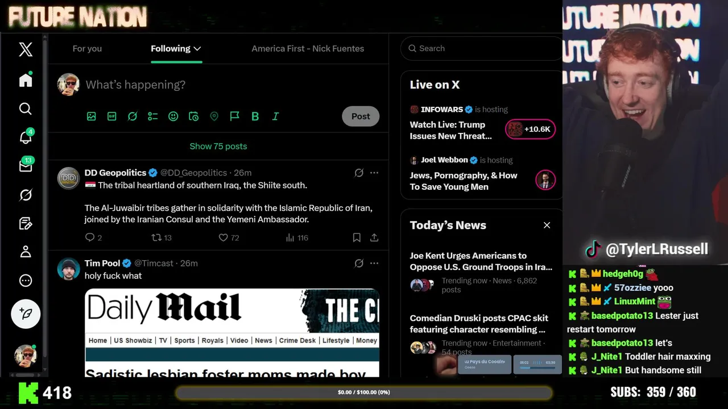Reply to DD Geopolitics post
Viewport: 728px width, 409px height.
click(x=93, y=237)
